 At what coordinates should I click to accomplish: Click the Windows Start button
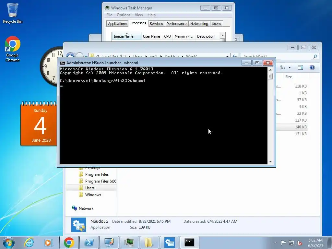(x=9, y=243)
